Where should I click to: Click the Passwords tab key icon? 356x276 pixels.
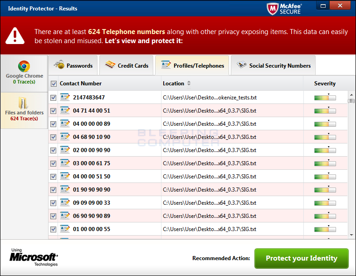click(x=59, y=65)
